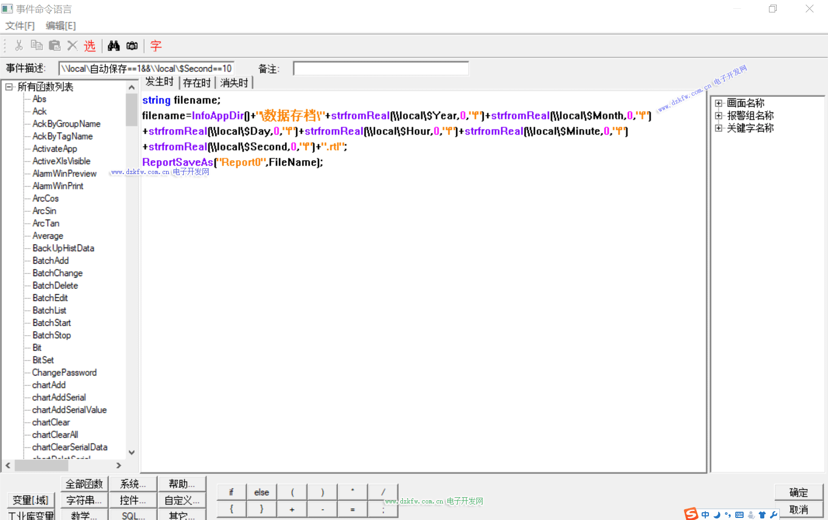Insert the plus + operator button
828x520 pixels.
[292, 509]
